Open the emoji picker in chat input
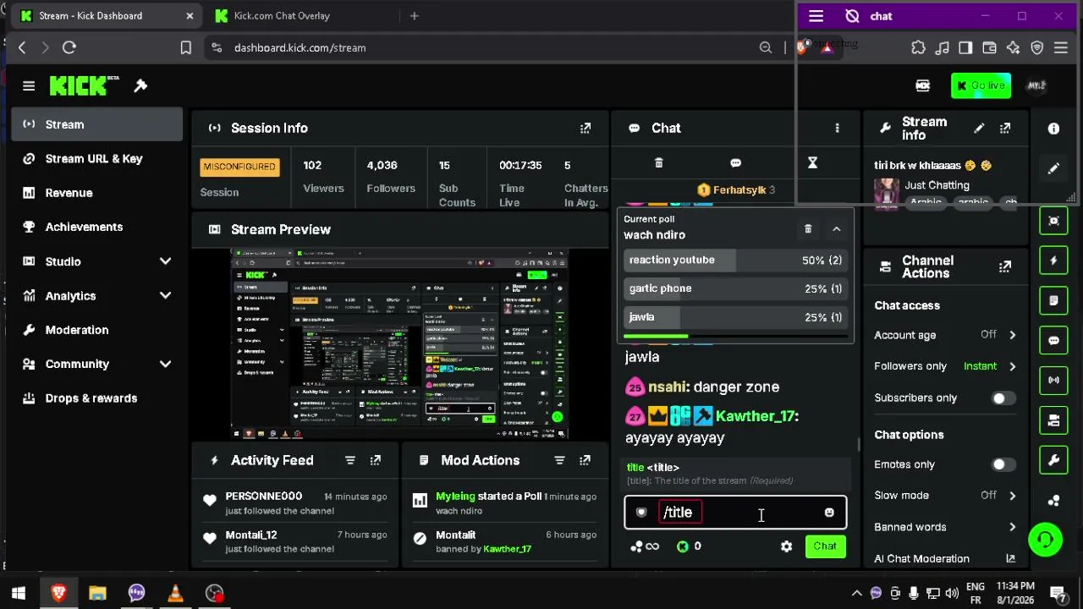The height and width of the screenshot is (609, 1083). pos(829,513)
